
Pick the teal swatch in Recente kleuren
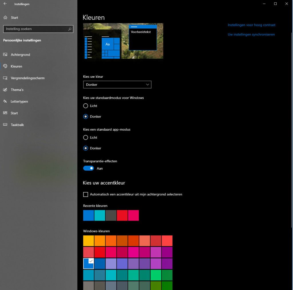tap(100, 215)
